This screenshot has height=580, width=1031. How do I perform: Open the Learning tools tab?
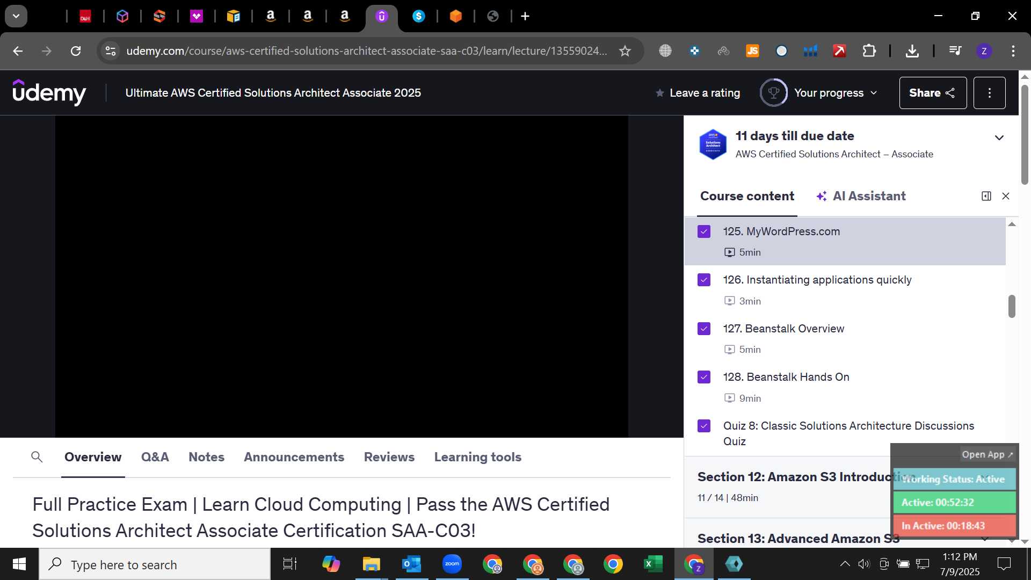[x=478, y=457]
